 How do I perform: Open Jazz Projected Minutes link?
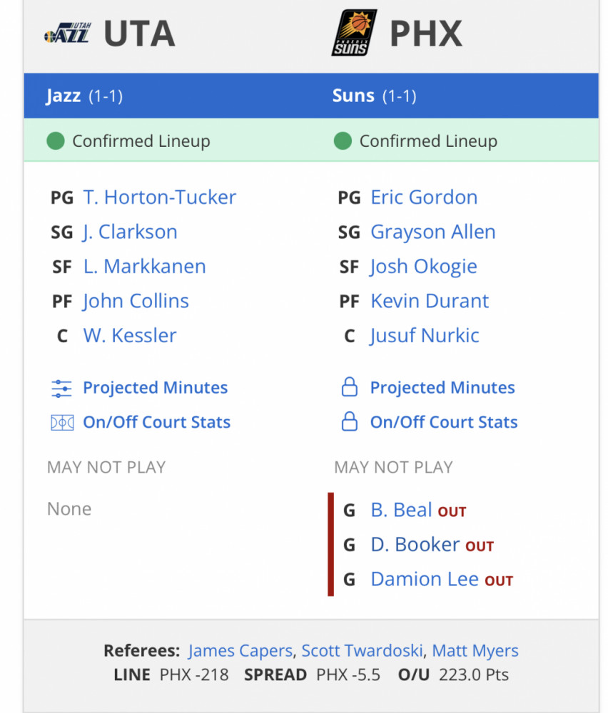155,388
